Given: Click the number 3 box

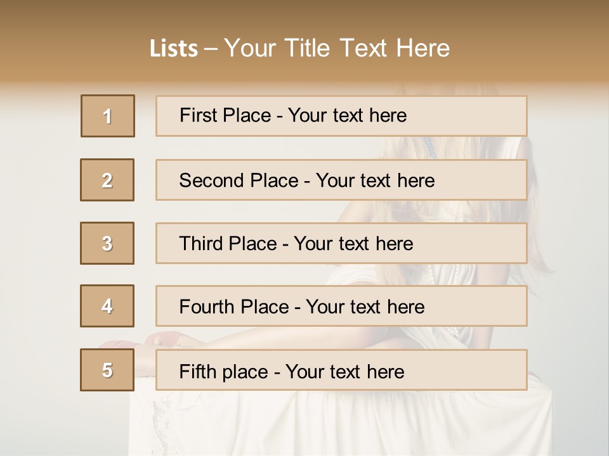Looking at the screenshot, I should [x=107, y=243].
